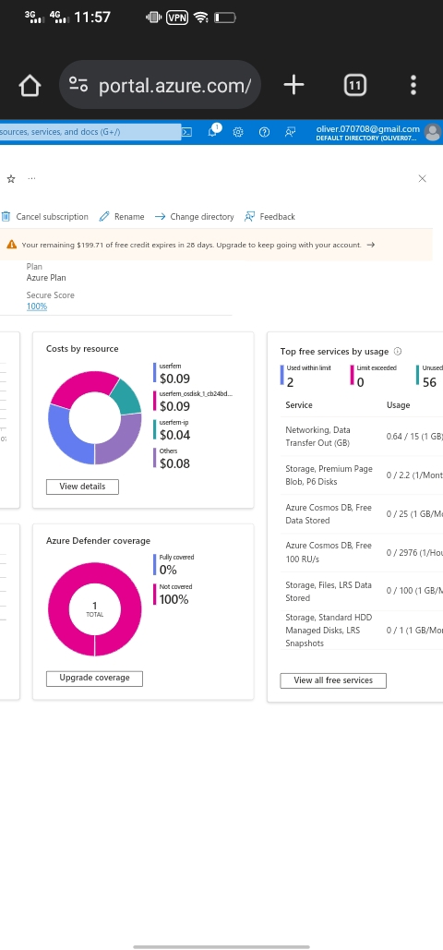Click Not covered 100% legend
Viewport: 443px width, 950px height.
point(174,595)
